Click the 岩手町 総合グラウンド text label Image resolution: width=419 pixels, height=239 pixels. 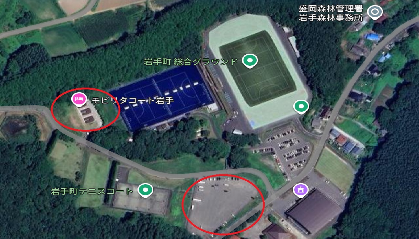click(190, 62)
